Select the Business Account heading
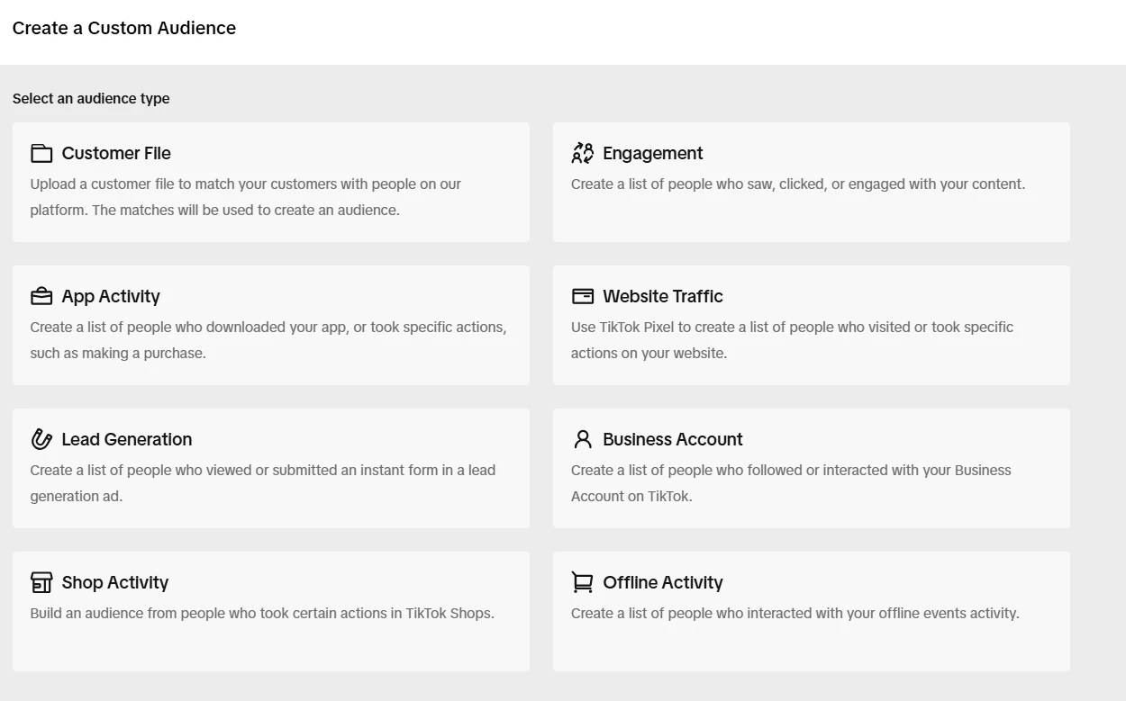This screenshot has height=701, width=1126. pos(673,439)
